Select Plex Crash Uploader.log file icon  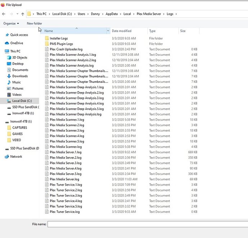[47, 49]
